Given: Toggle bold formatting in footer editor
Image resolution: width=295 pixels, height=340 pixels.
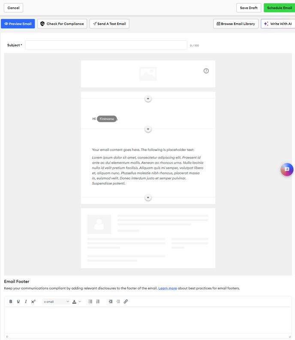Looking at the screenshot, I should coord(11,302).
